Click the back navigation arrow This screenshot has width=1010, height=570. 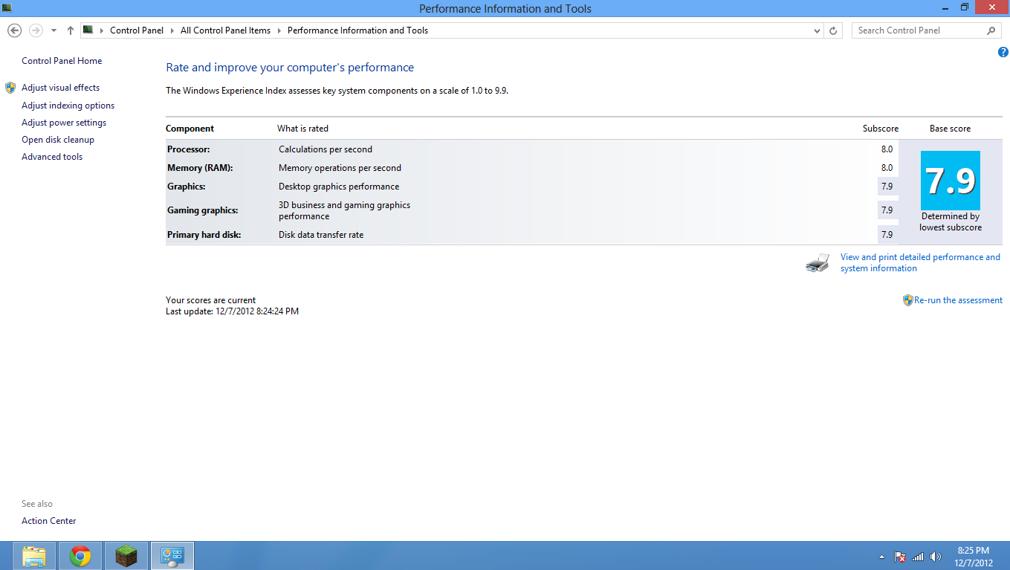coord(14,30)
